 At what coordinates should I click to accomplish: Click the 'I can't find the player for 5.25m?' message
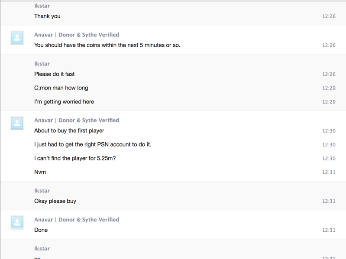pos(75,159)
